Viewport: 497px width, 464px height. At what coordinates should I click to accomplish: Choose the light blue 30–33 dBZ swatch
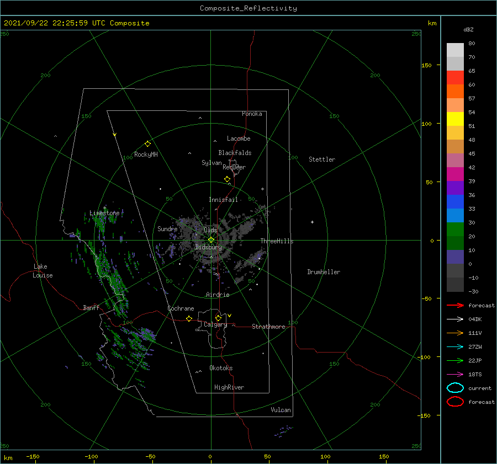[455, 216]
